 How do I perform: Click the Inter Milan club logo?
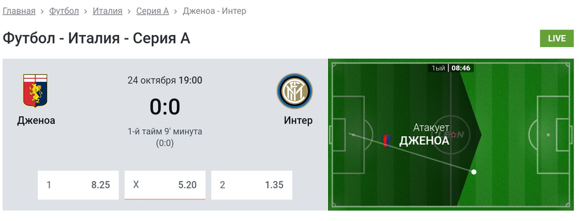[x=295, y=91]
